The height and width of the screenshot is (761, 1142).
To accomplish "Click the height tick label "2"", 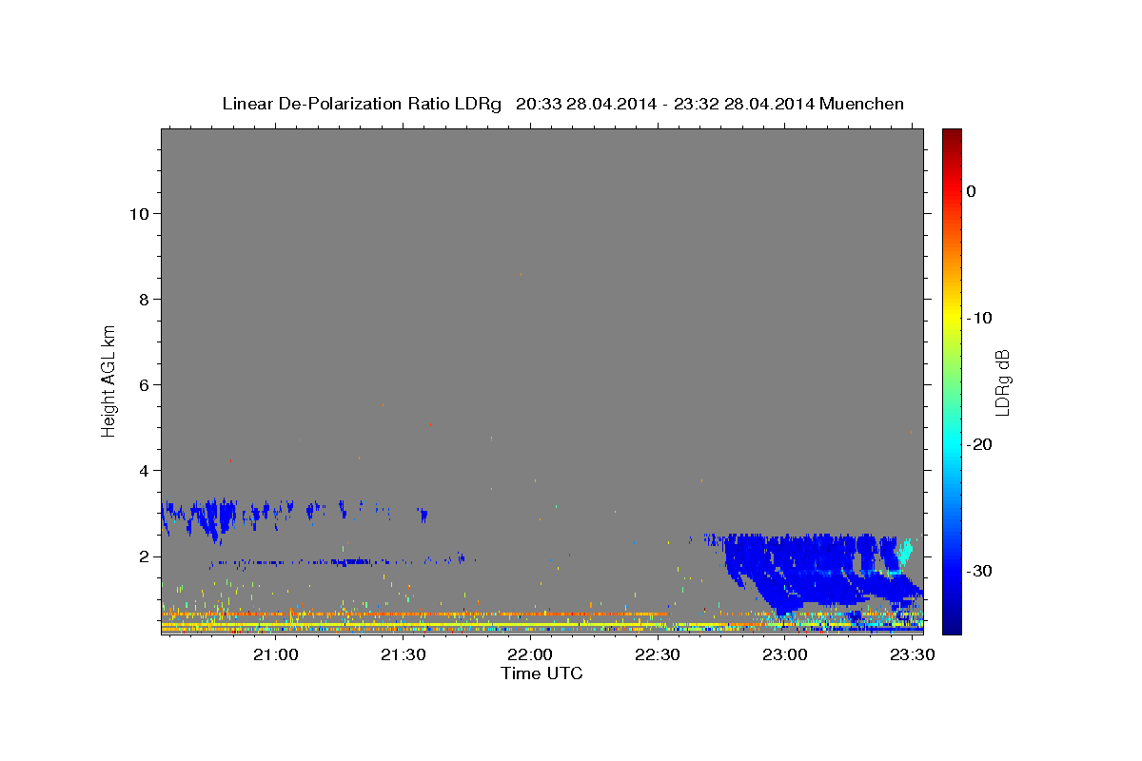I will pos(143,556).
